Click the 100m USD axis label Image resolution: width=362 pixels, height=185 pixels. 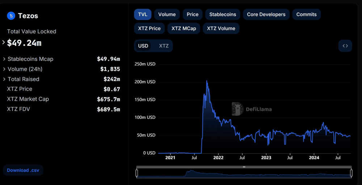click(145, 117)
